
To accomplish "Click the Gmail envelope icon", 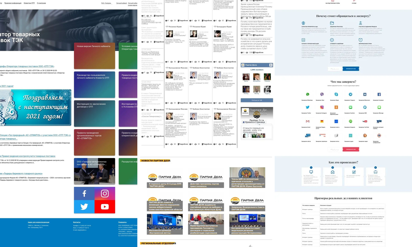I will pos(308,121).
